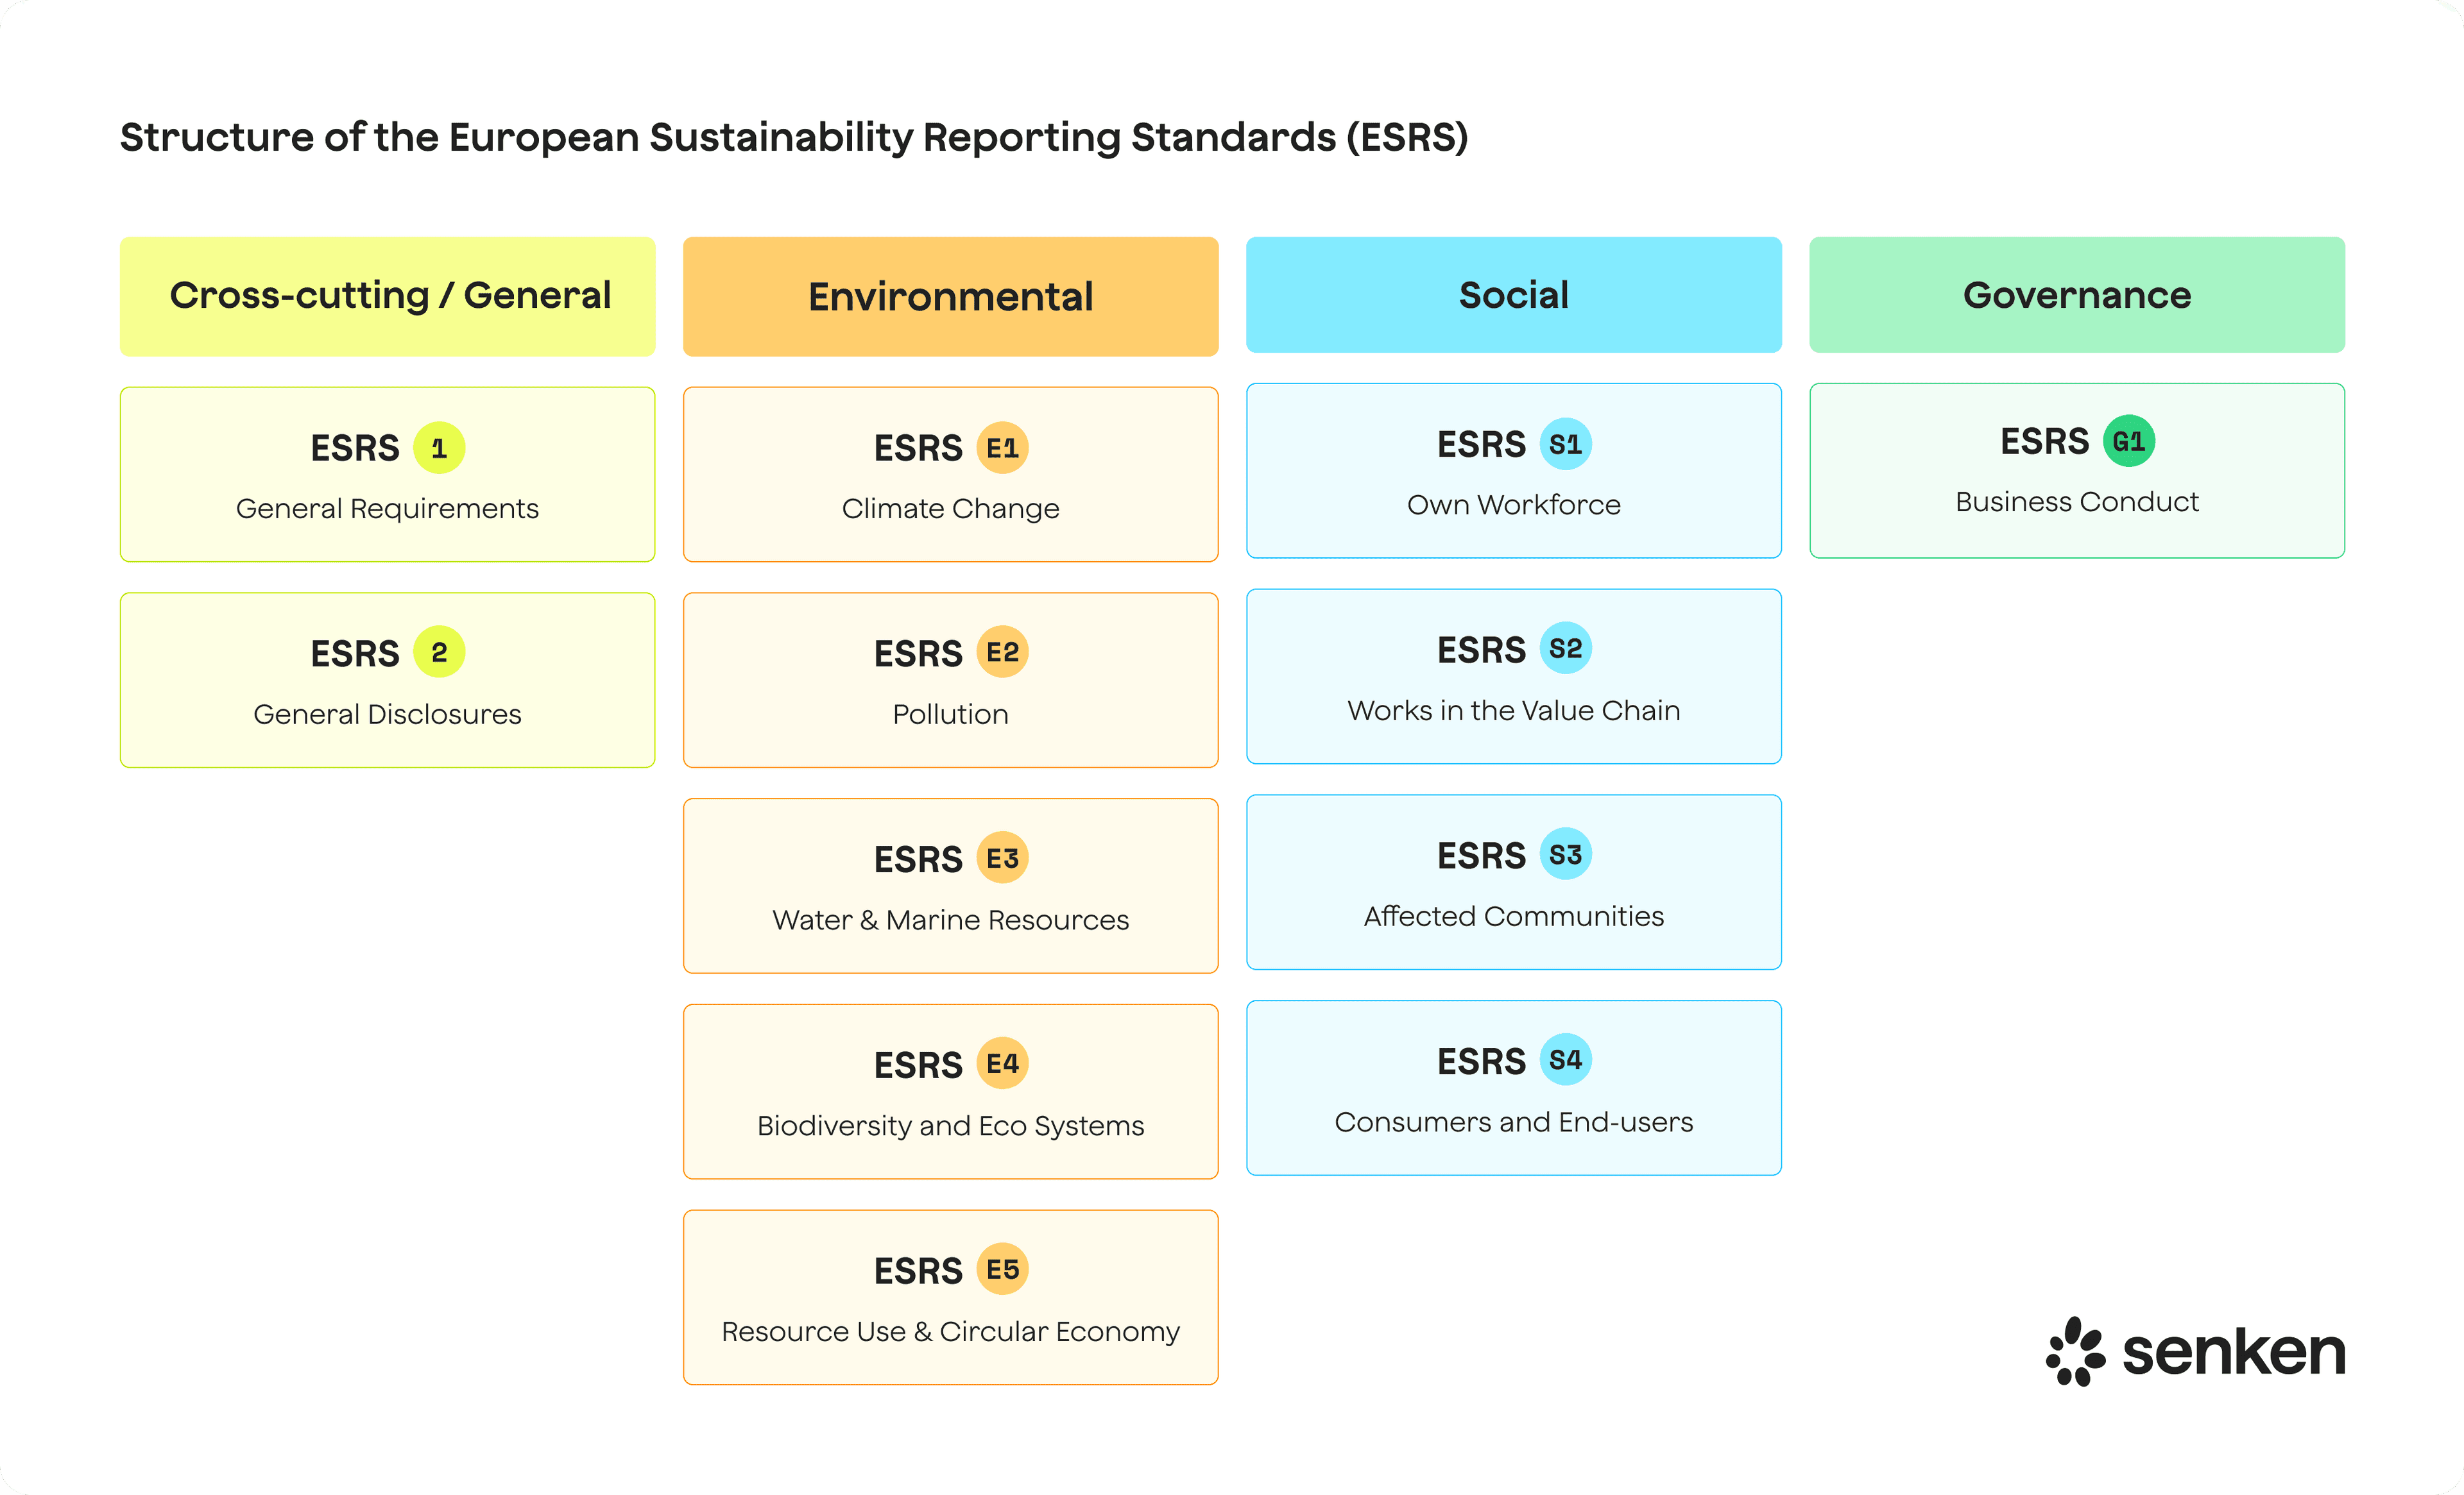
Task: Click the General Disclosures label
Action: (x=387, y=714)
